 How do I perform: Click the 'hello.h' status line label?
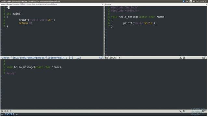[6, 111]
